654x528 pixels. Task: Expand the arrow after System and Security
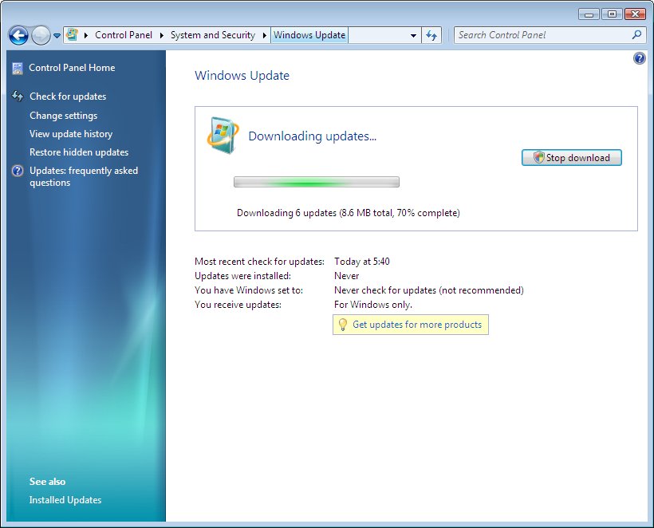[264, 35]
